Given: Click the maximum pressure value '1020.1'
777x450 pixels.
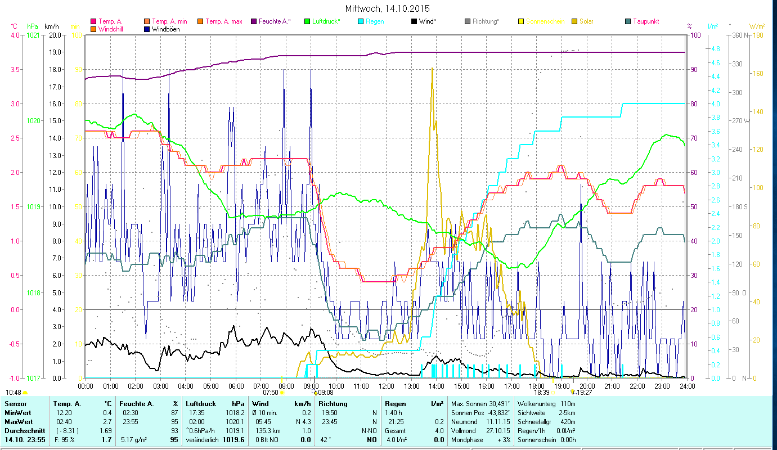Looking at the screenshot, I should pos(234,421).
